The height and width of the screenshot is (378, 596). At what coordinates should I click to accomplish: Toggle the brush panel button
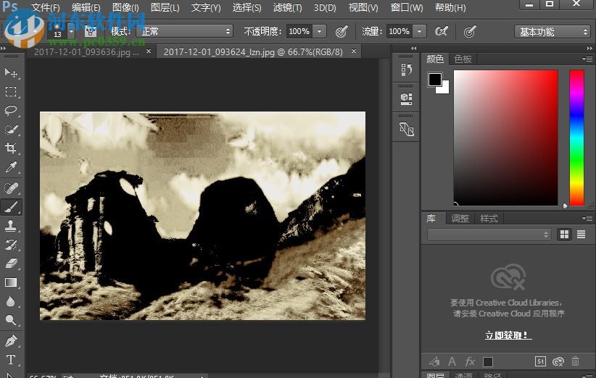pyautogui.click(x=91, y=32)
